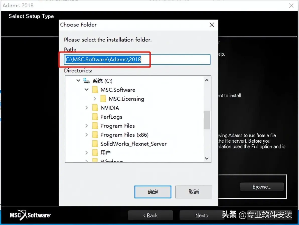
Task: Select the 系统 (C:) drive icon
Action: 86,81
